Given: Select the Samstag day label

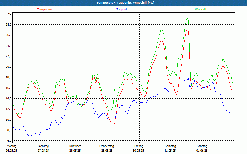Looking at the screenshot, I should tap(170, 146).
